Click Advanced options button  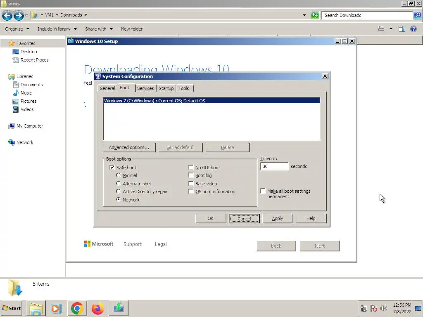click(x=129, y=147)
